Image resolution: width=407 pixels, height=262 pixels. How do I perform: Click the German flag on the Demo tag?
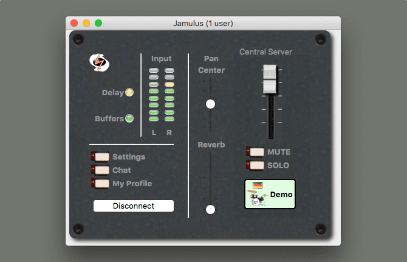coord(258,185)
